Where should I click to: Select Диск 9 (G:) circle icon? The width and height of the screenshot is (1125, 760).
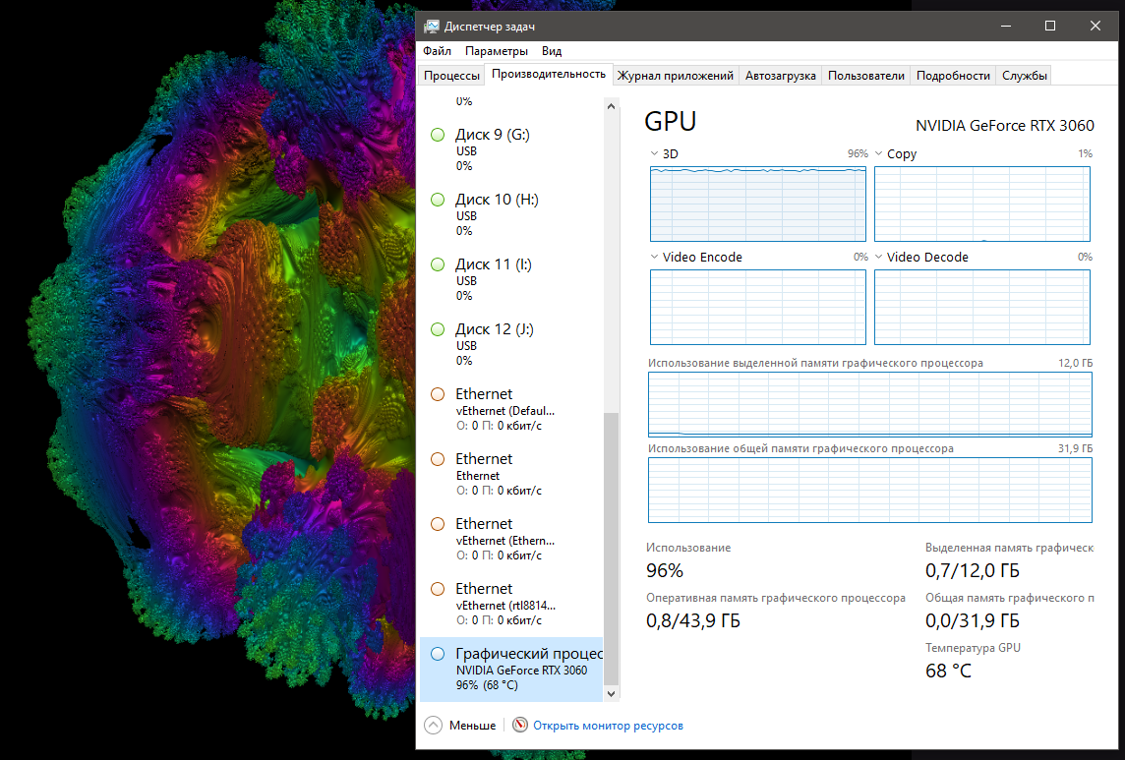438,135
